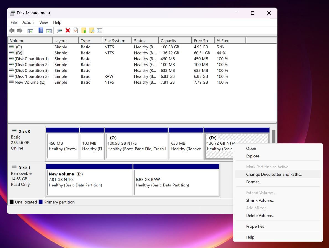The width and height of the screenshot is (329, 248).
Task: Click the Forward arrow toolbar icon
Action: tap(20, 31)
